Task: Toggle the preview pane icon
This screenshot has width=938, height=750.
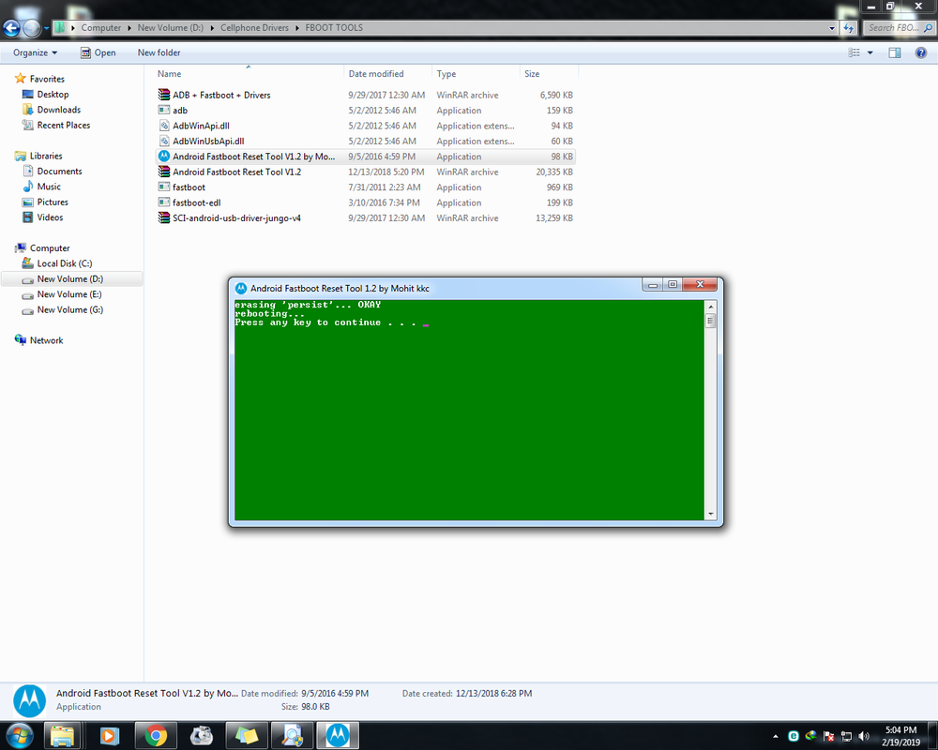Action: click(x=894, y=52)
